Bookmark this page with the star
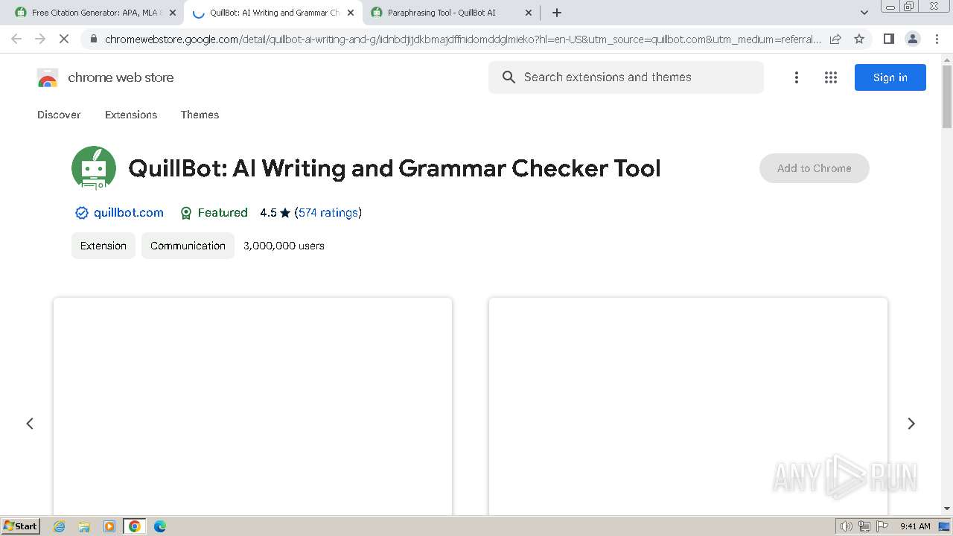 [x=859, y=39]
